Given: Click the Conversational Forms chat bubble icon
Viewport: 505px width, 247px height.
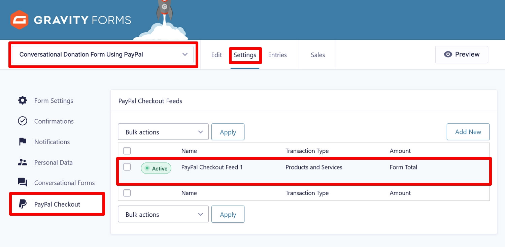Looking at the screenshot, I should tap(23, 183).
